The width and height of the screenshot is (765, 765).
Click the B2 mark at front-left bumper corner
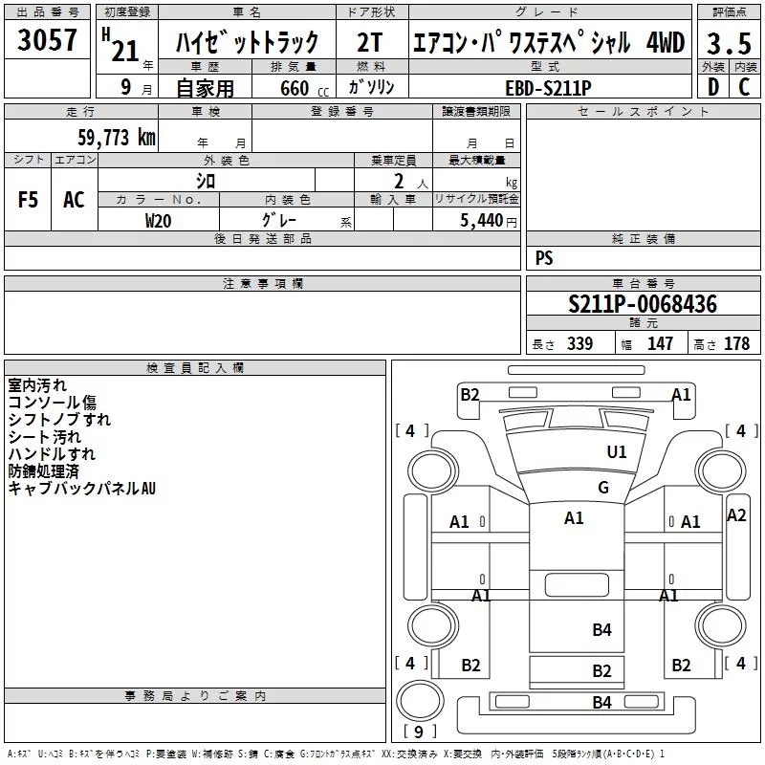click(470, 394)
